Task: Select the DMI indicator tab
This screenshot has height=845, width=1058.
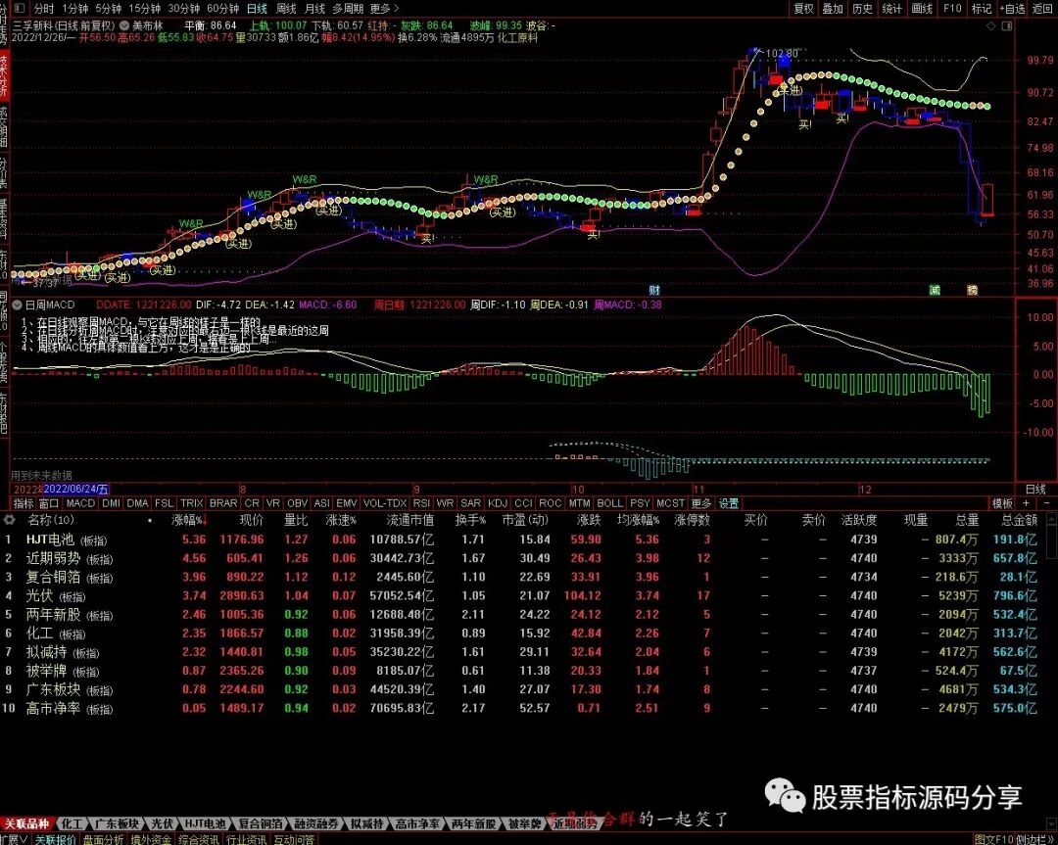Action: [112, 503]
